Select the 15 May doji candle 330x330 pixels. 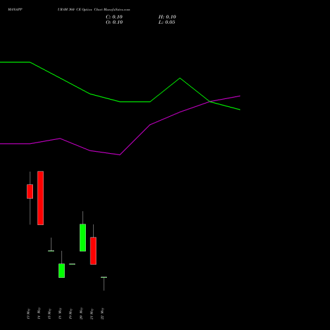[x=51, y=251]
